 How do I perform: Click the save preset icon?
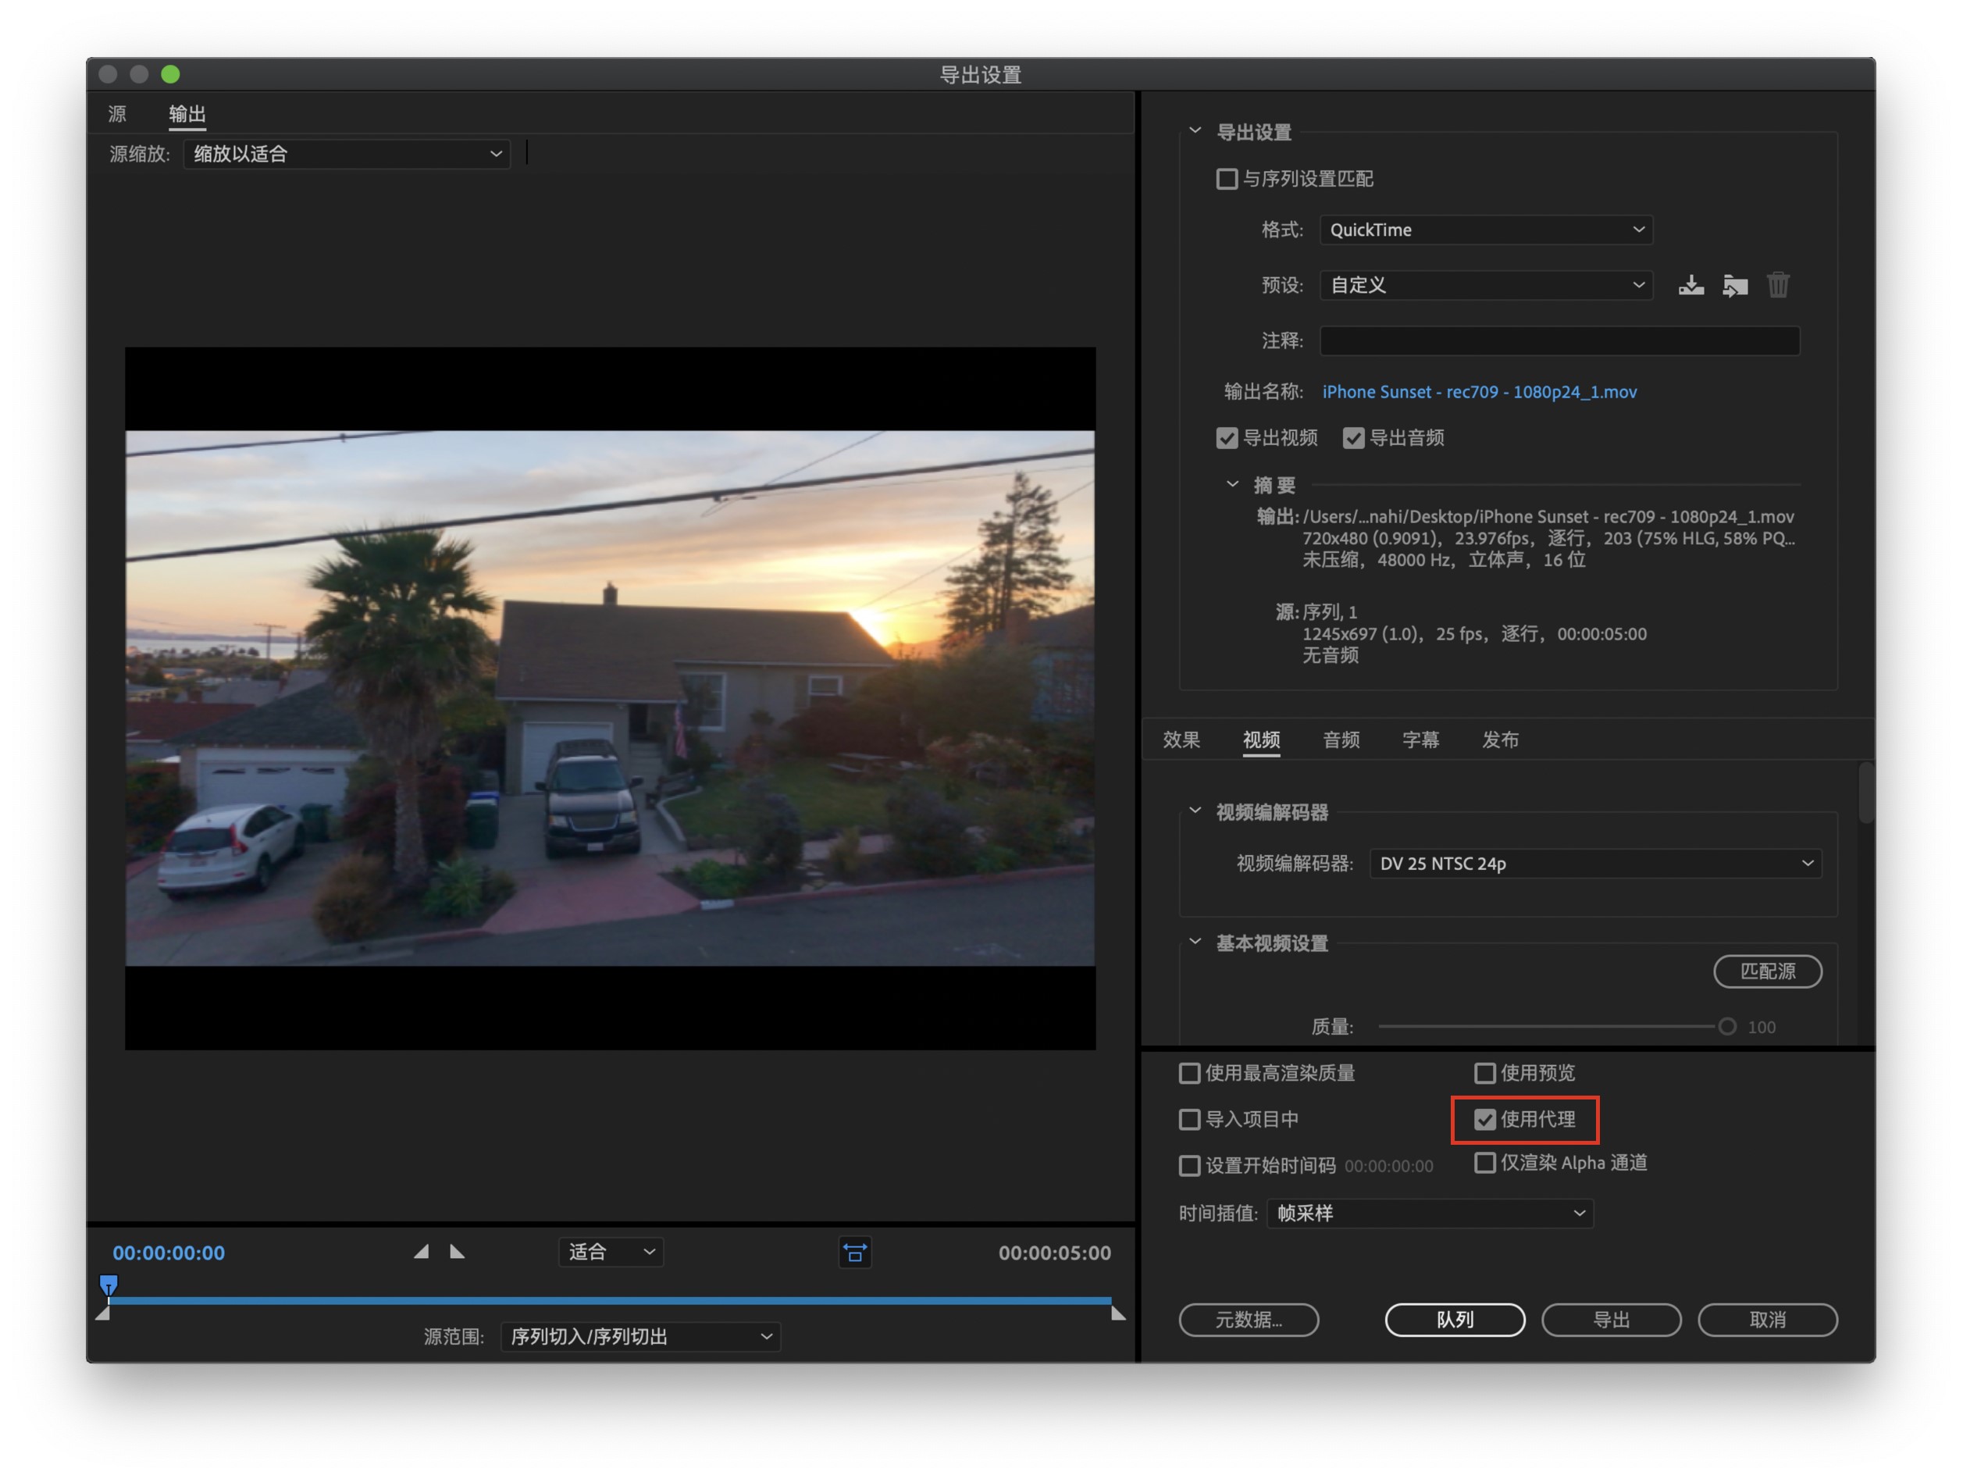pos(1690,285)
